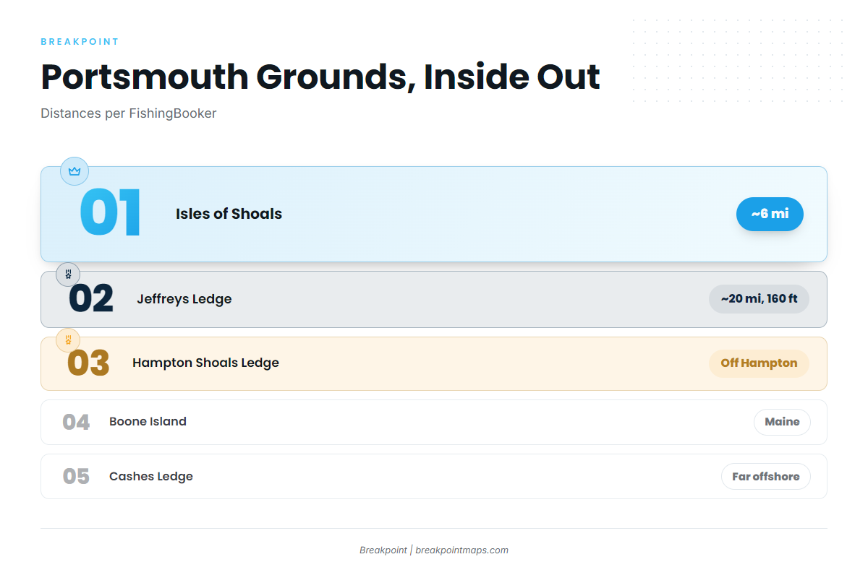This screenshot has width=868, height=575.
Task: Click the 04 rank number
Action: click(x=76, y=422)
